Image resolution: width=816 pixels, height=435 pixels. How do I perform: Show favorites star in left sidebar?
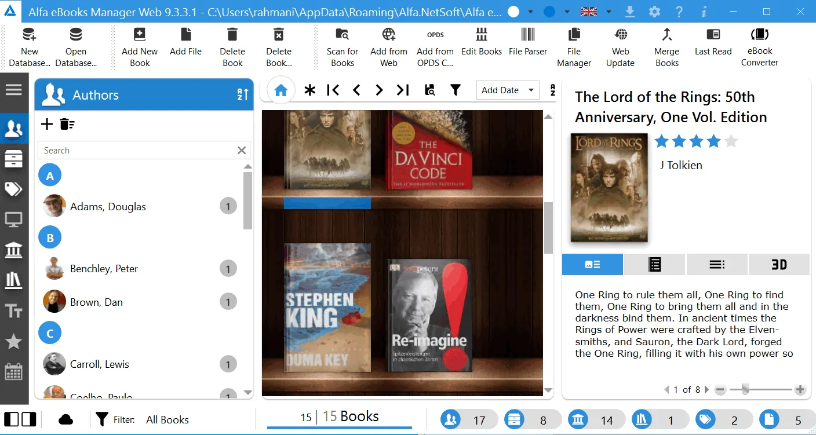(14, 342)
